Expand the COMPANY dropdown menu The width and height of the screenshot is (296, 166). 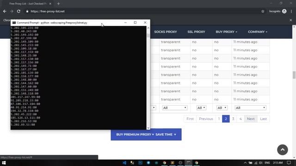pyautogui.click(x=258, y=32)
